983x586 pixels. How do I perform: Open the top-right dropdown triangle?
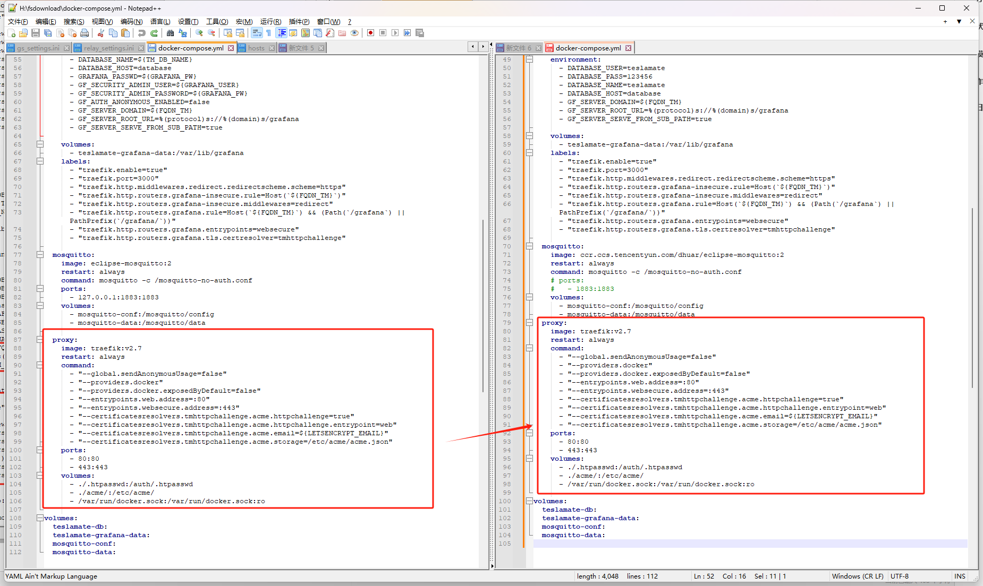pos(959,22)
